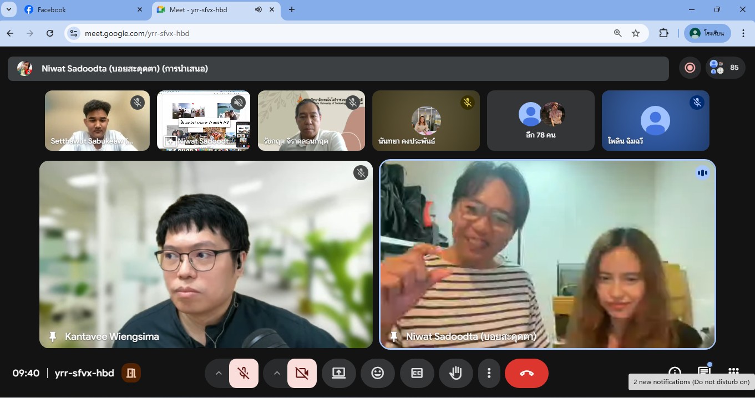
Task: Unmute your microphone
Action: pyautogui.click(x=244, y=373)
